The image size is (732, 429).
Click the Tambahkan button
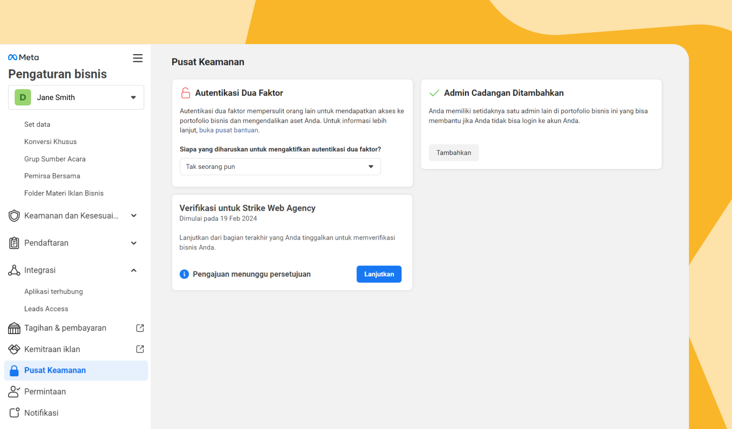(454, 153)
